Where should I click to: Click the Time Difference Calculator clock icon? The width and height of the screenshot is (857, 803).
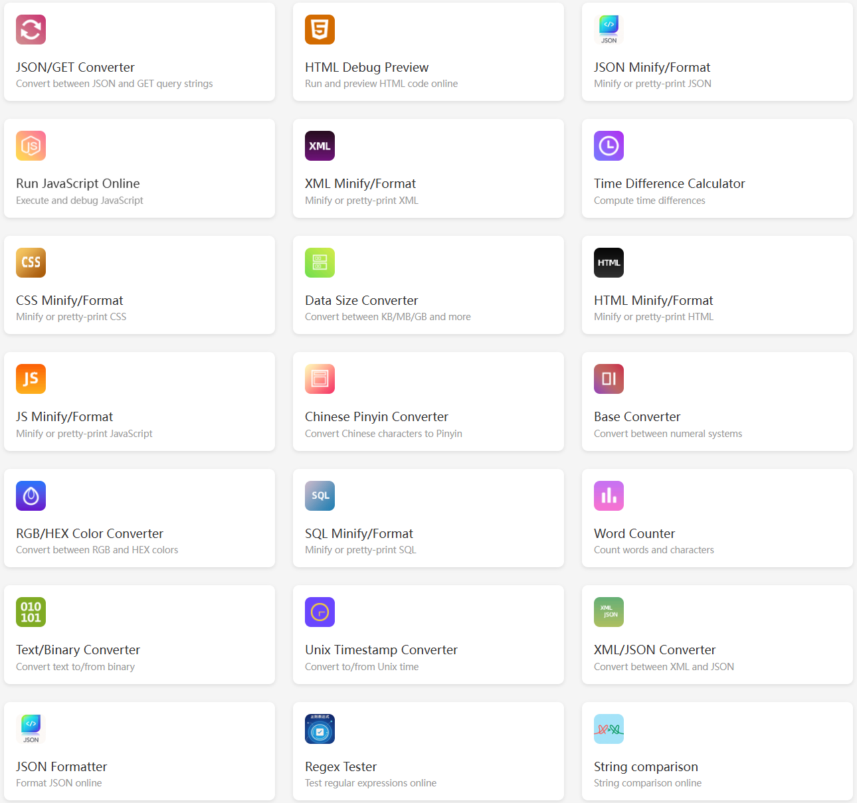[609, 146]
